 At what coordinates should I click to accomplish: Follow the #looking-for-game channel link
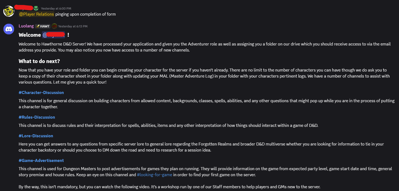coord(154,175)
